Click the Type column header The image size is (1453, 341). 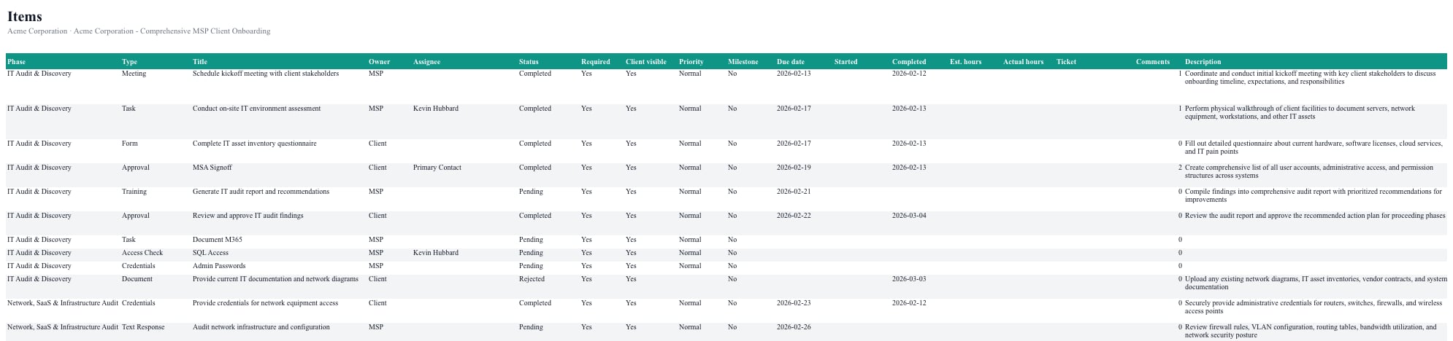(129, 62)
